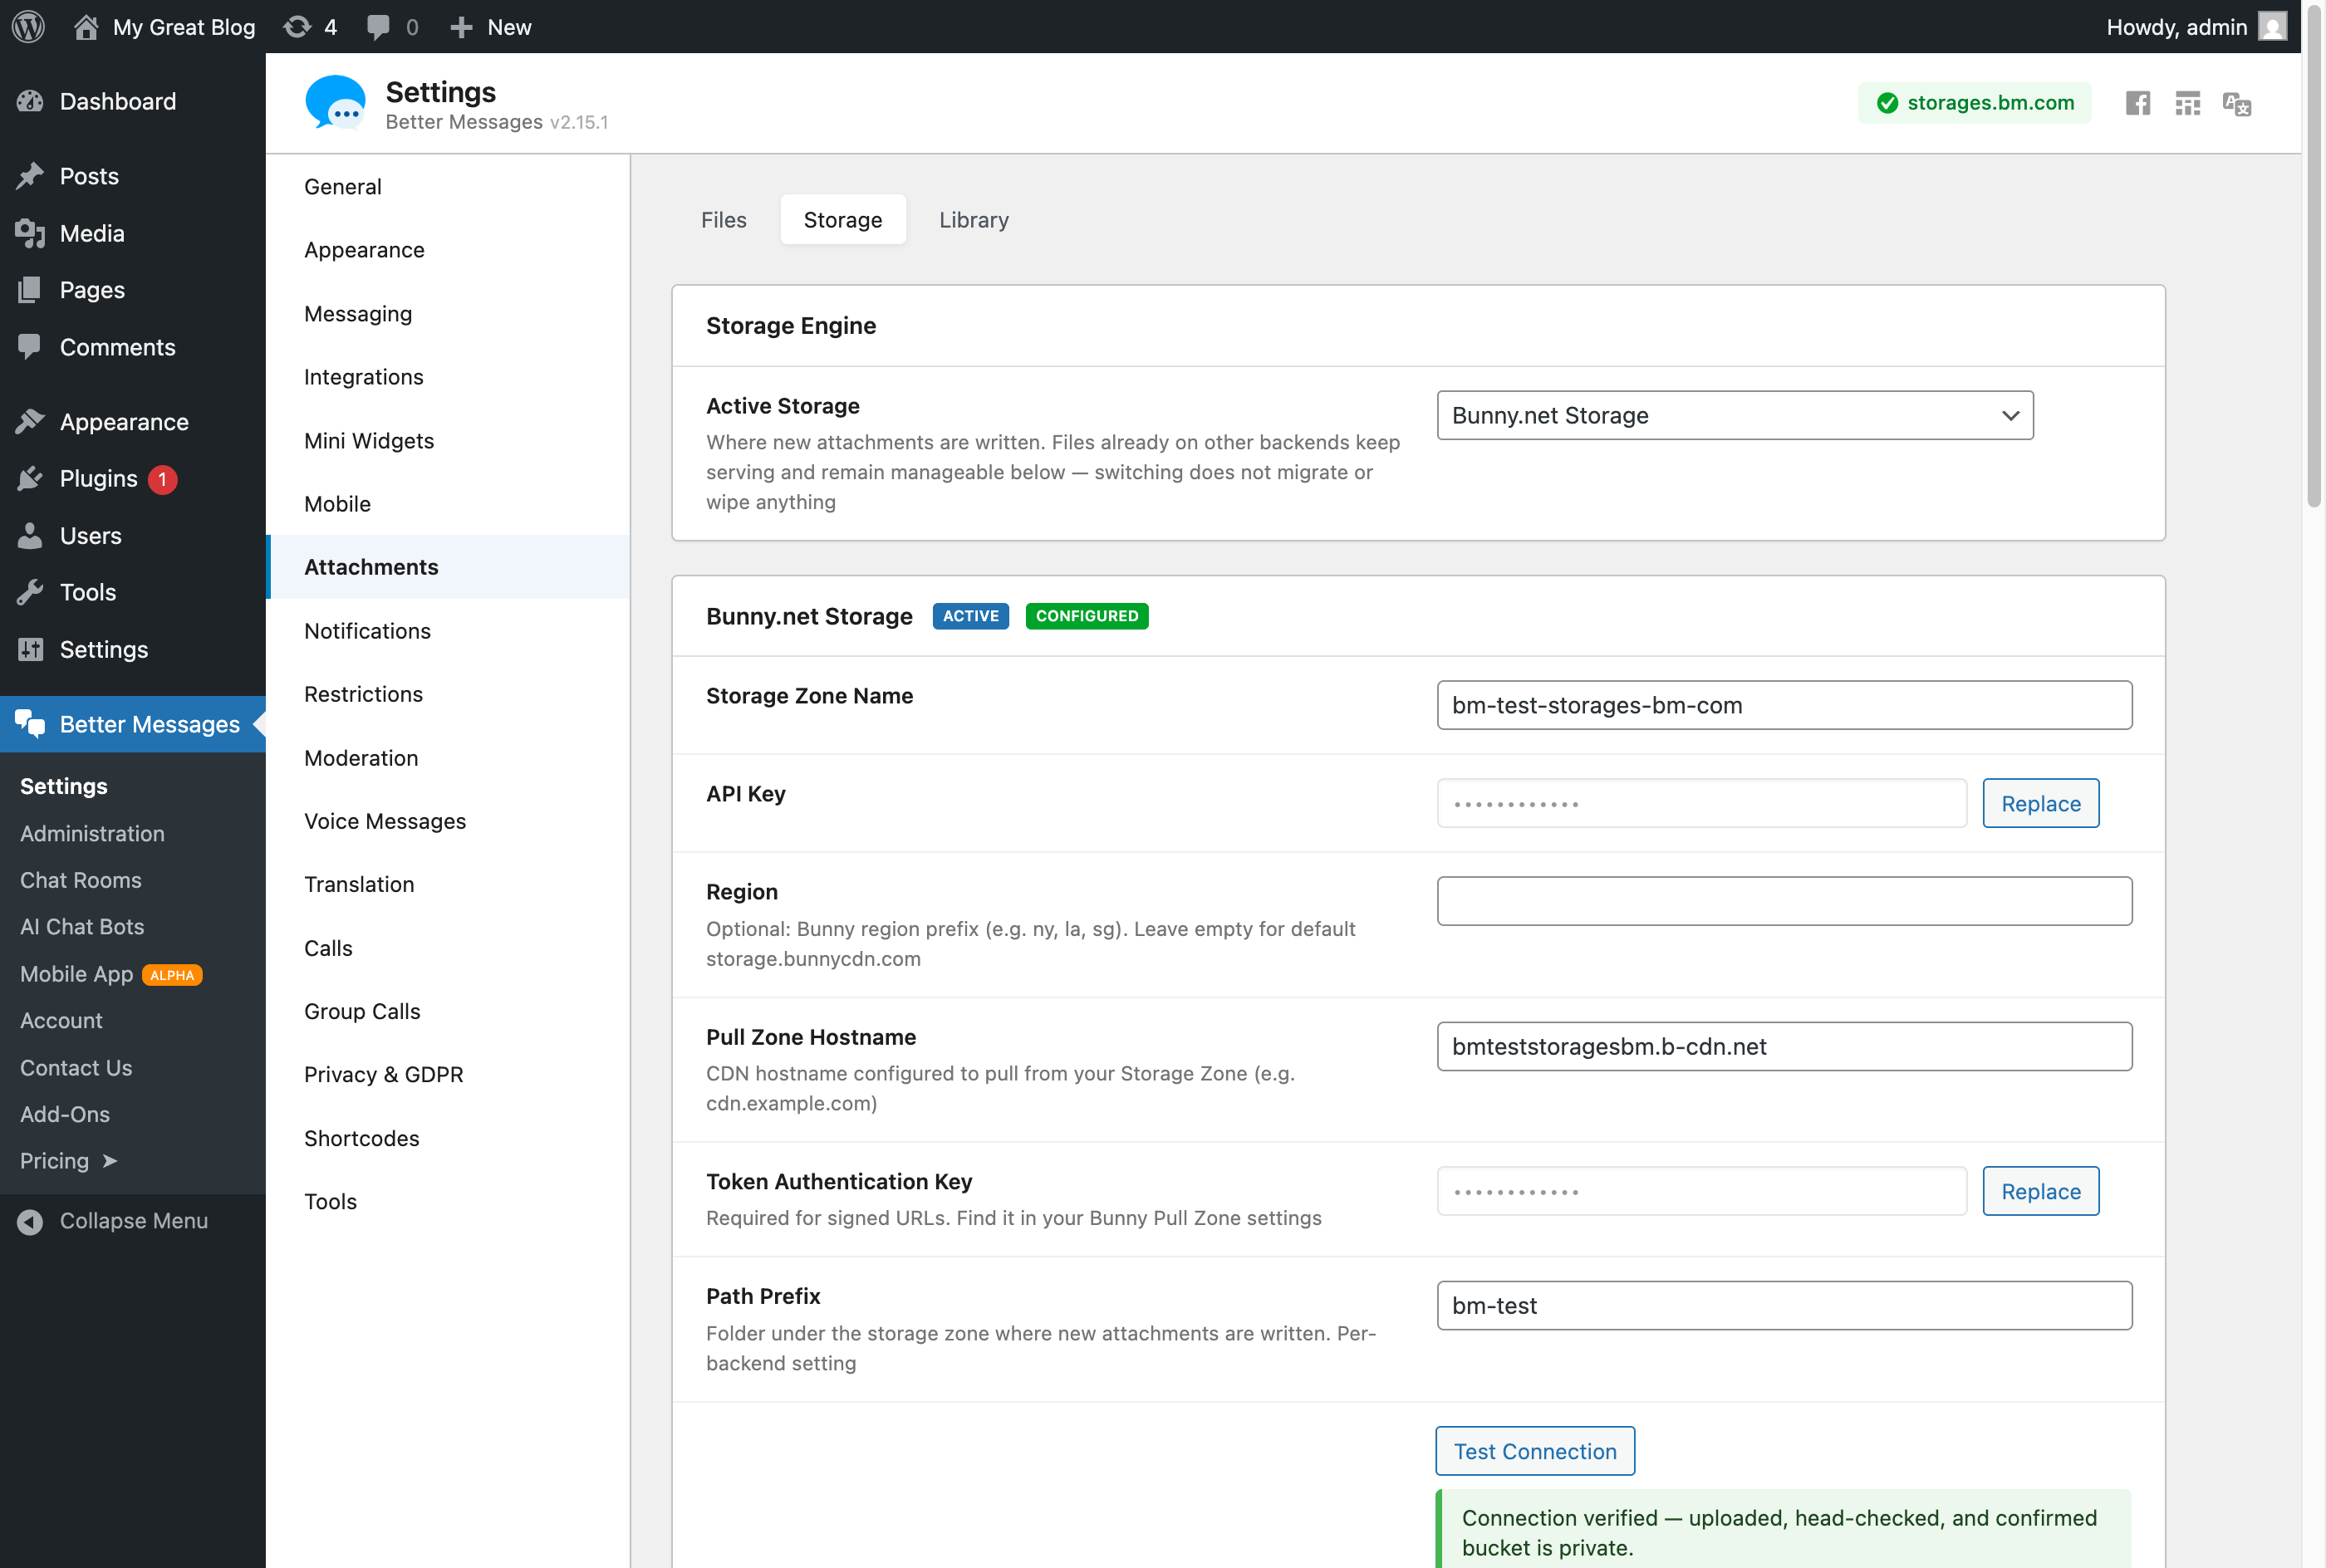Open the Library tab
The height and width of the screenshot is (1568, 2326).
[x=974, y=220]
